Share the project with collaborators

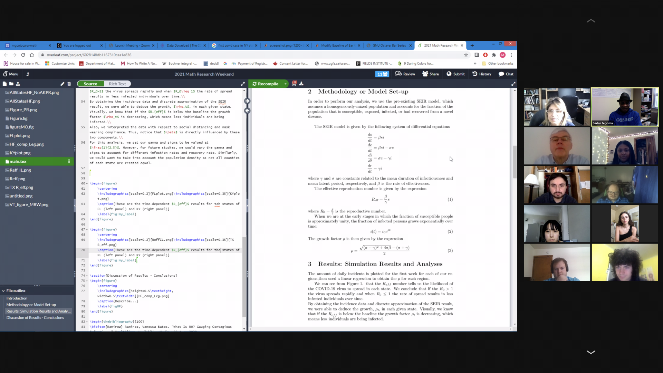431,74
